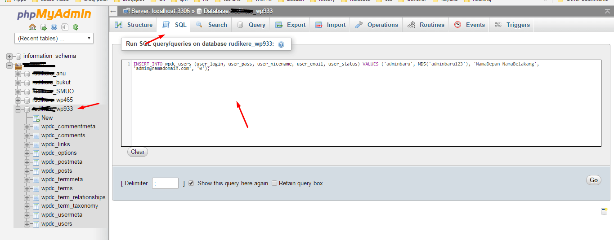
Task: Open the wpdc_options table
Action: [x=59, y=153]
